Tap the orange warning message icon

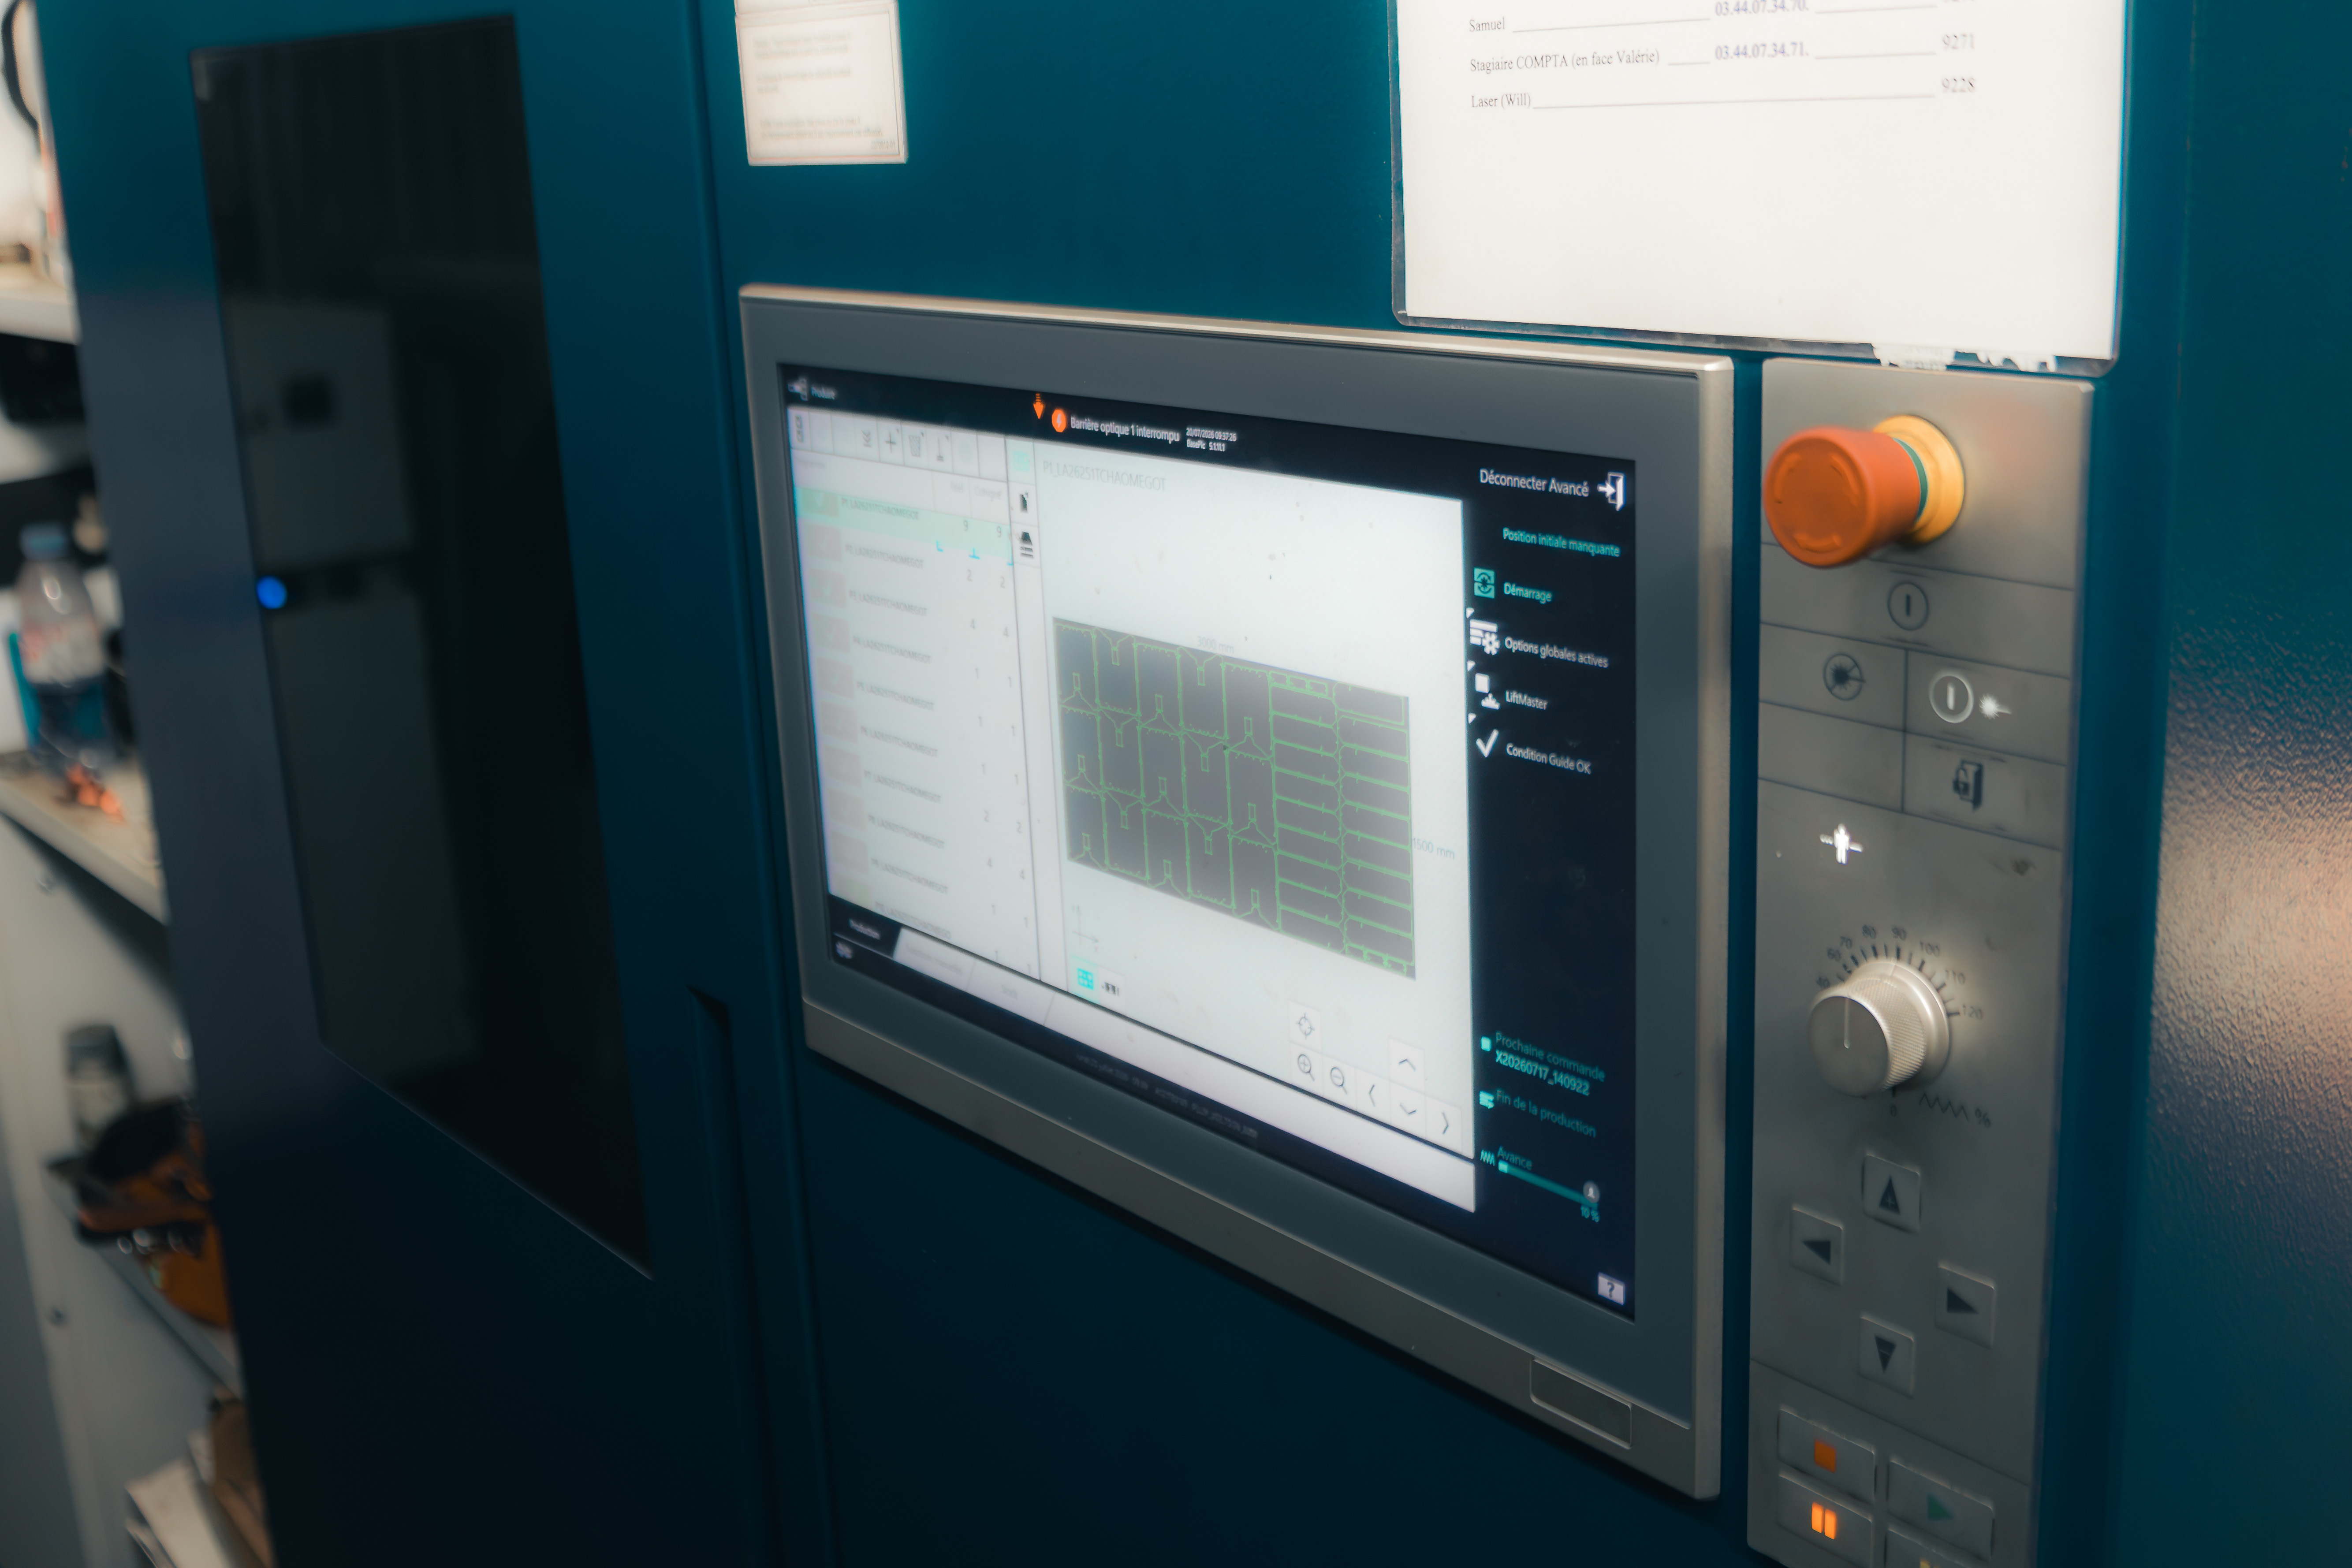(x=1059, y=421)
